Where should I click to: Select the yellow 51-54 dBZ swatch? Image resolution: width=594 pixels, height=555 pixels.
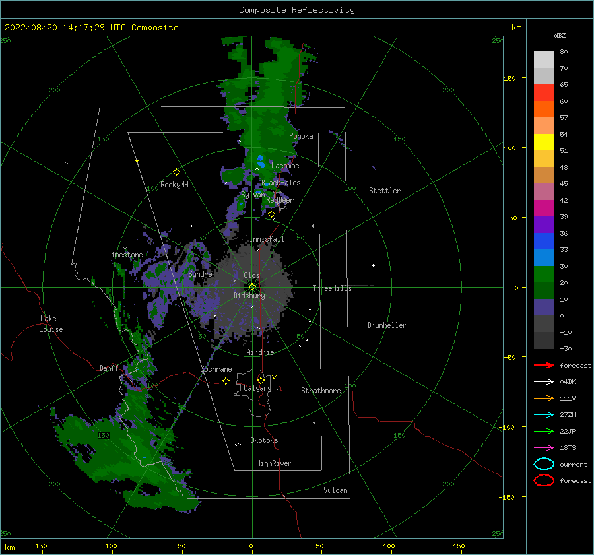544,143
